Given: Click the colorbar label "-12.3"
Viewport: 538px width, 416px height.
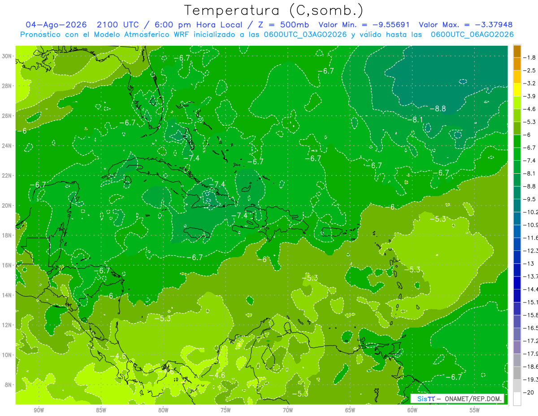Looking at the screenshot, I should pyautogui.click(x=531, y=251).
